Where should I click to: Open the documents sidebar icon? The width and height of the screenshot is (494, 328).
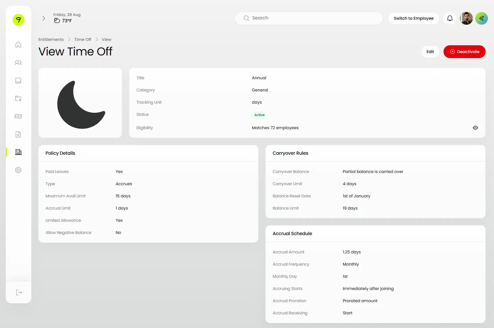coord(18,134)
